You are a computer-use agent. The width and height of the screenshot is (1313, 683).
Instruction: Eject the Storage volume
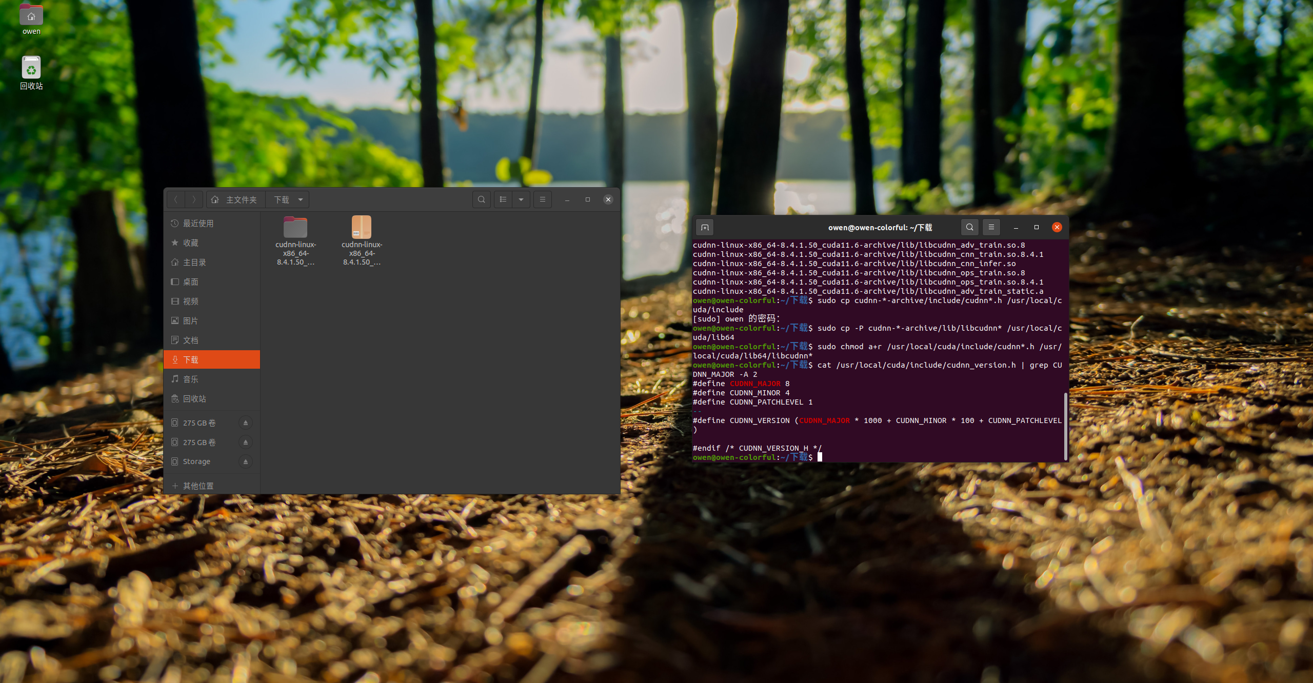[x=246, y=462]
